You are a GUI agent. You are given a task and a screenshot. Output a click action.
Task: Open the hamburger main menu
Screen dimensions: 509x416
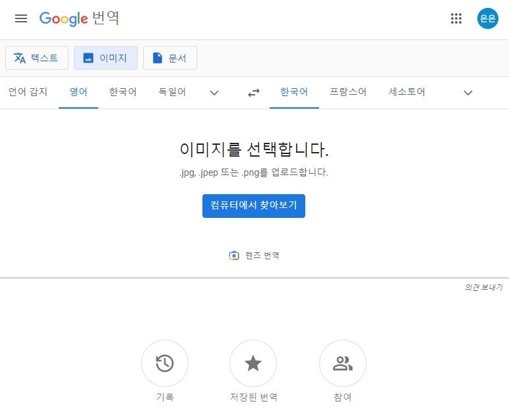(21, 18)
